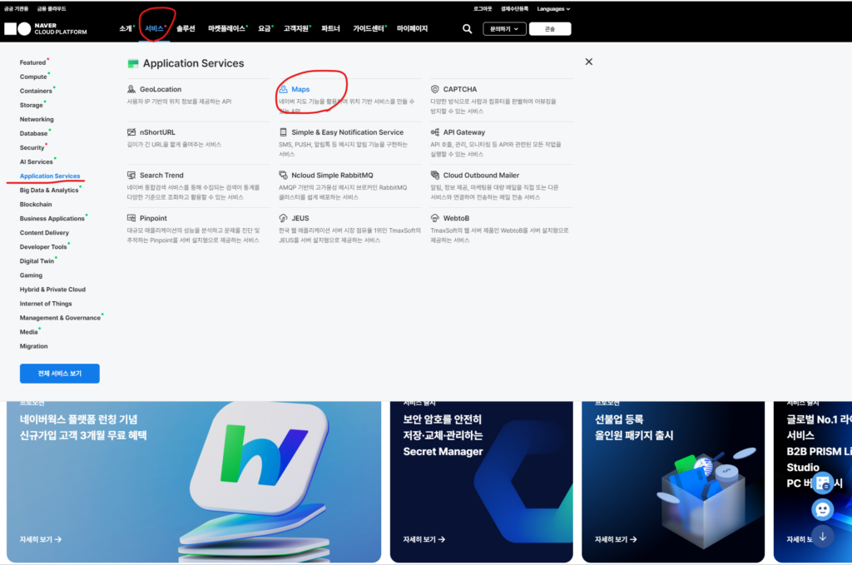Open the 선불업 등록 올인원 패키지 banner
The width and height of the screenshot is (852, 565).
(673, 482)
